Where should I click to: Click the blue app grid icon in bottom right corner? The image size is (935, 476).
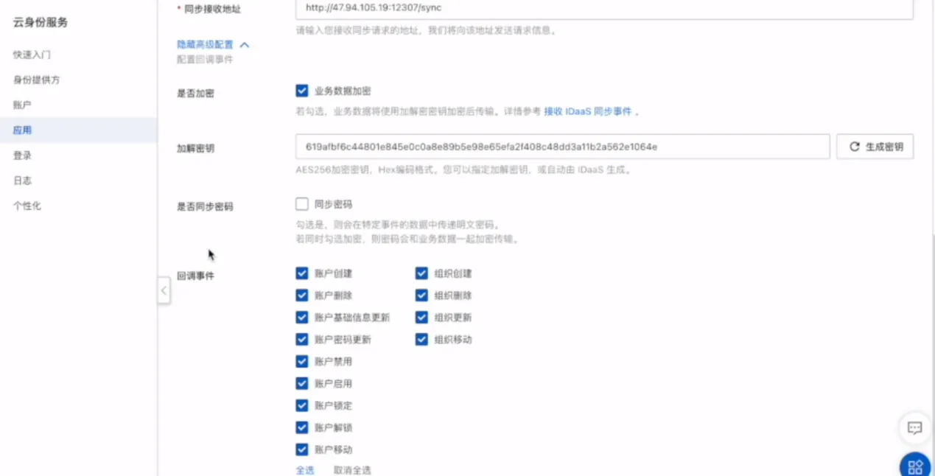(914, 464)
